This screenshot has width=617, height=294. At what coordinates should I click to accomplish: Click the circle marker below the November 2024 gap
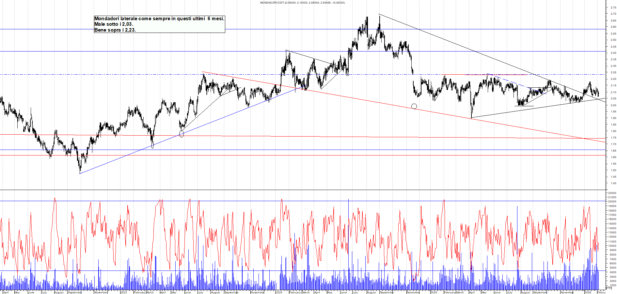tap(414, 106)
